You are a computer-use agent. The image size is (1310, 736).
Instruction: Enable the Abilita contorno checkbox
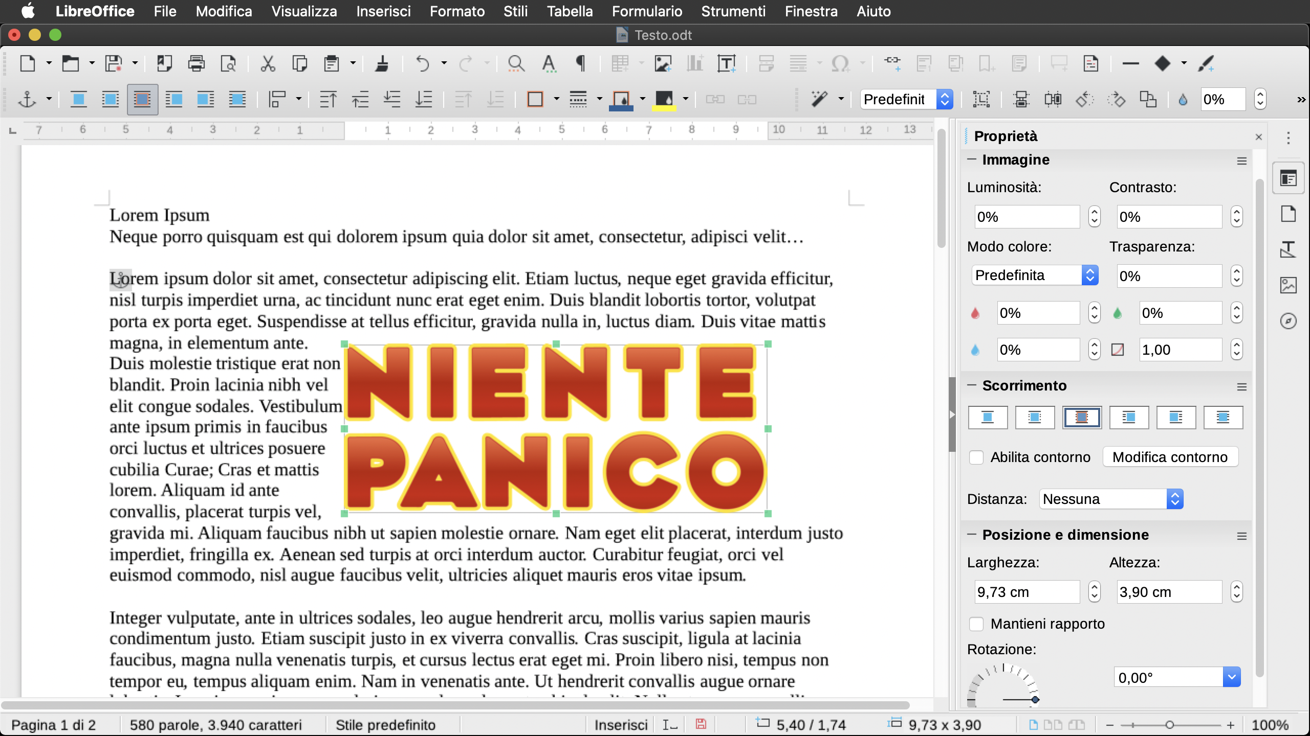[x=976, y=457]
